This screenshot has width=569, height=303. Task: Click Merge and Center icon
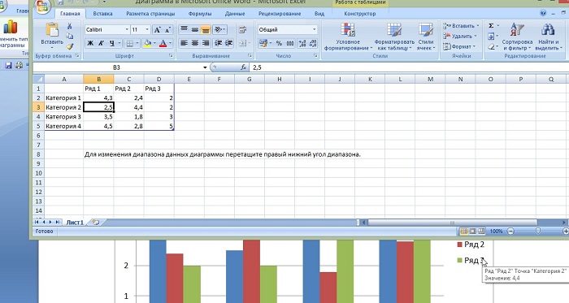[x=242, y=44]
